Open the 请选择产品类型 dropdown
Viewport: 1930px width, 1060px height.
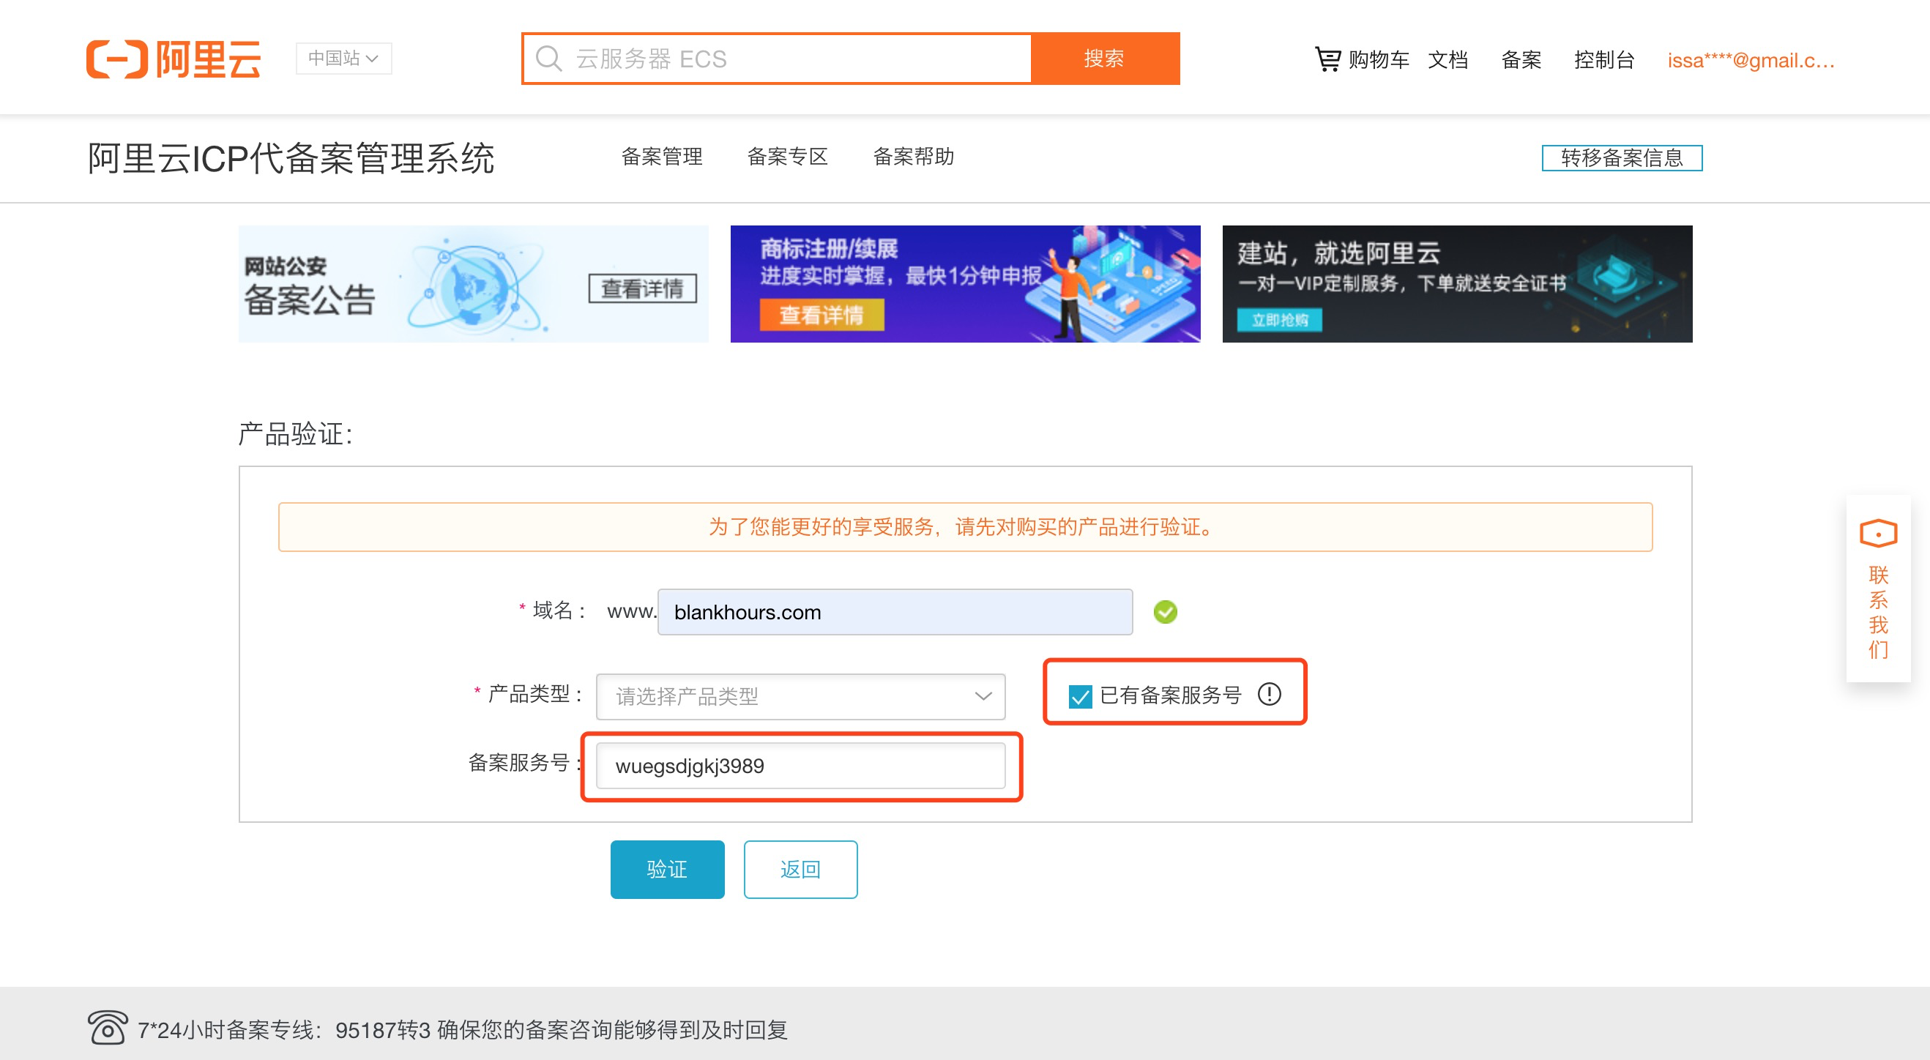pyautogui.click(x=800, y=697)
